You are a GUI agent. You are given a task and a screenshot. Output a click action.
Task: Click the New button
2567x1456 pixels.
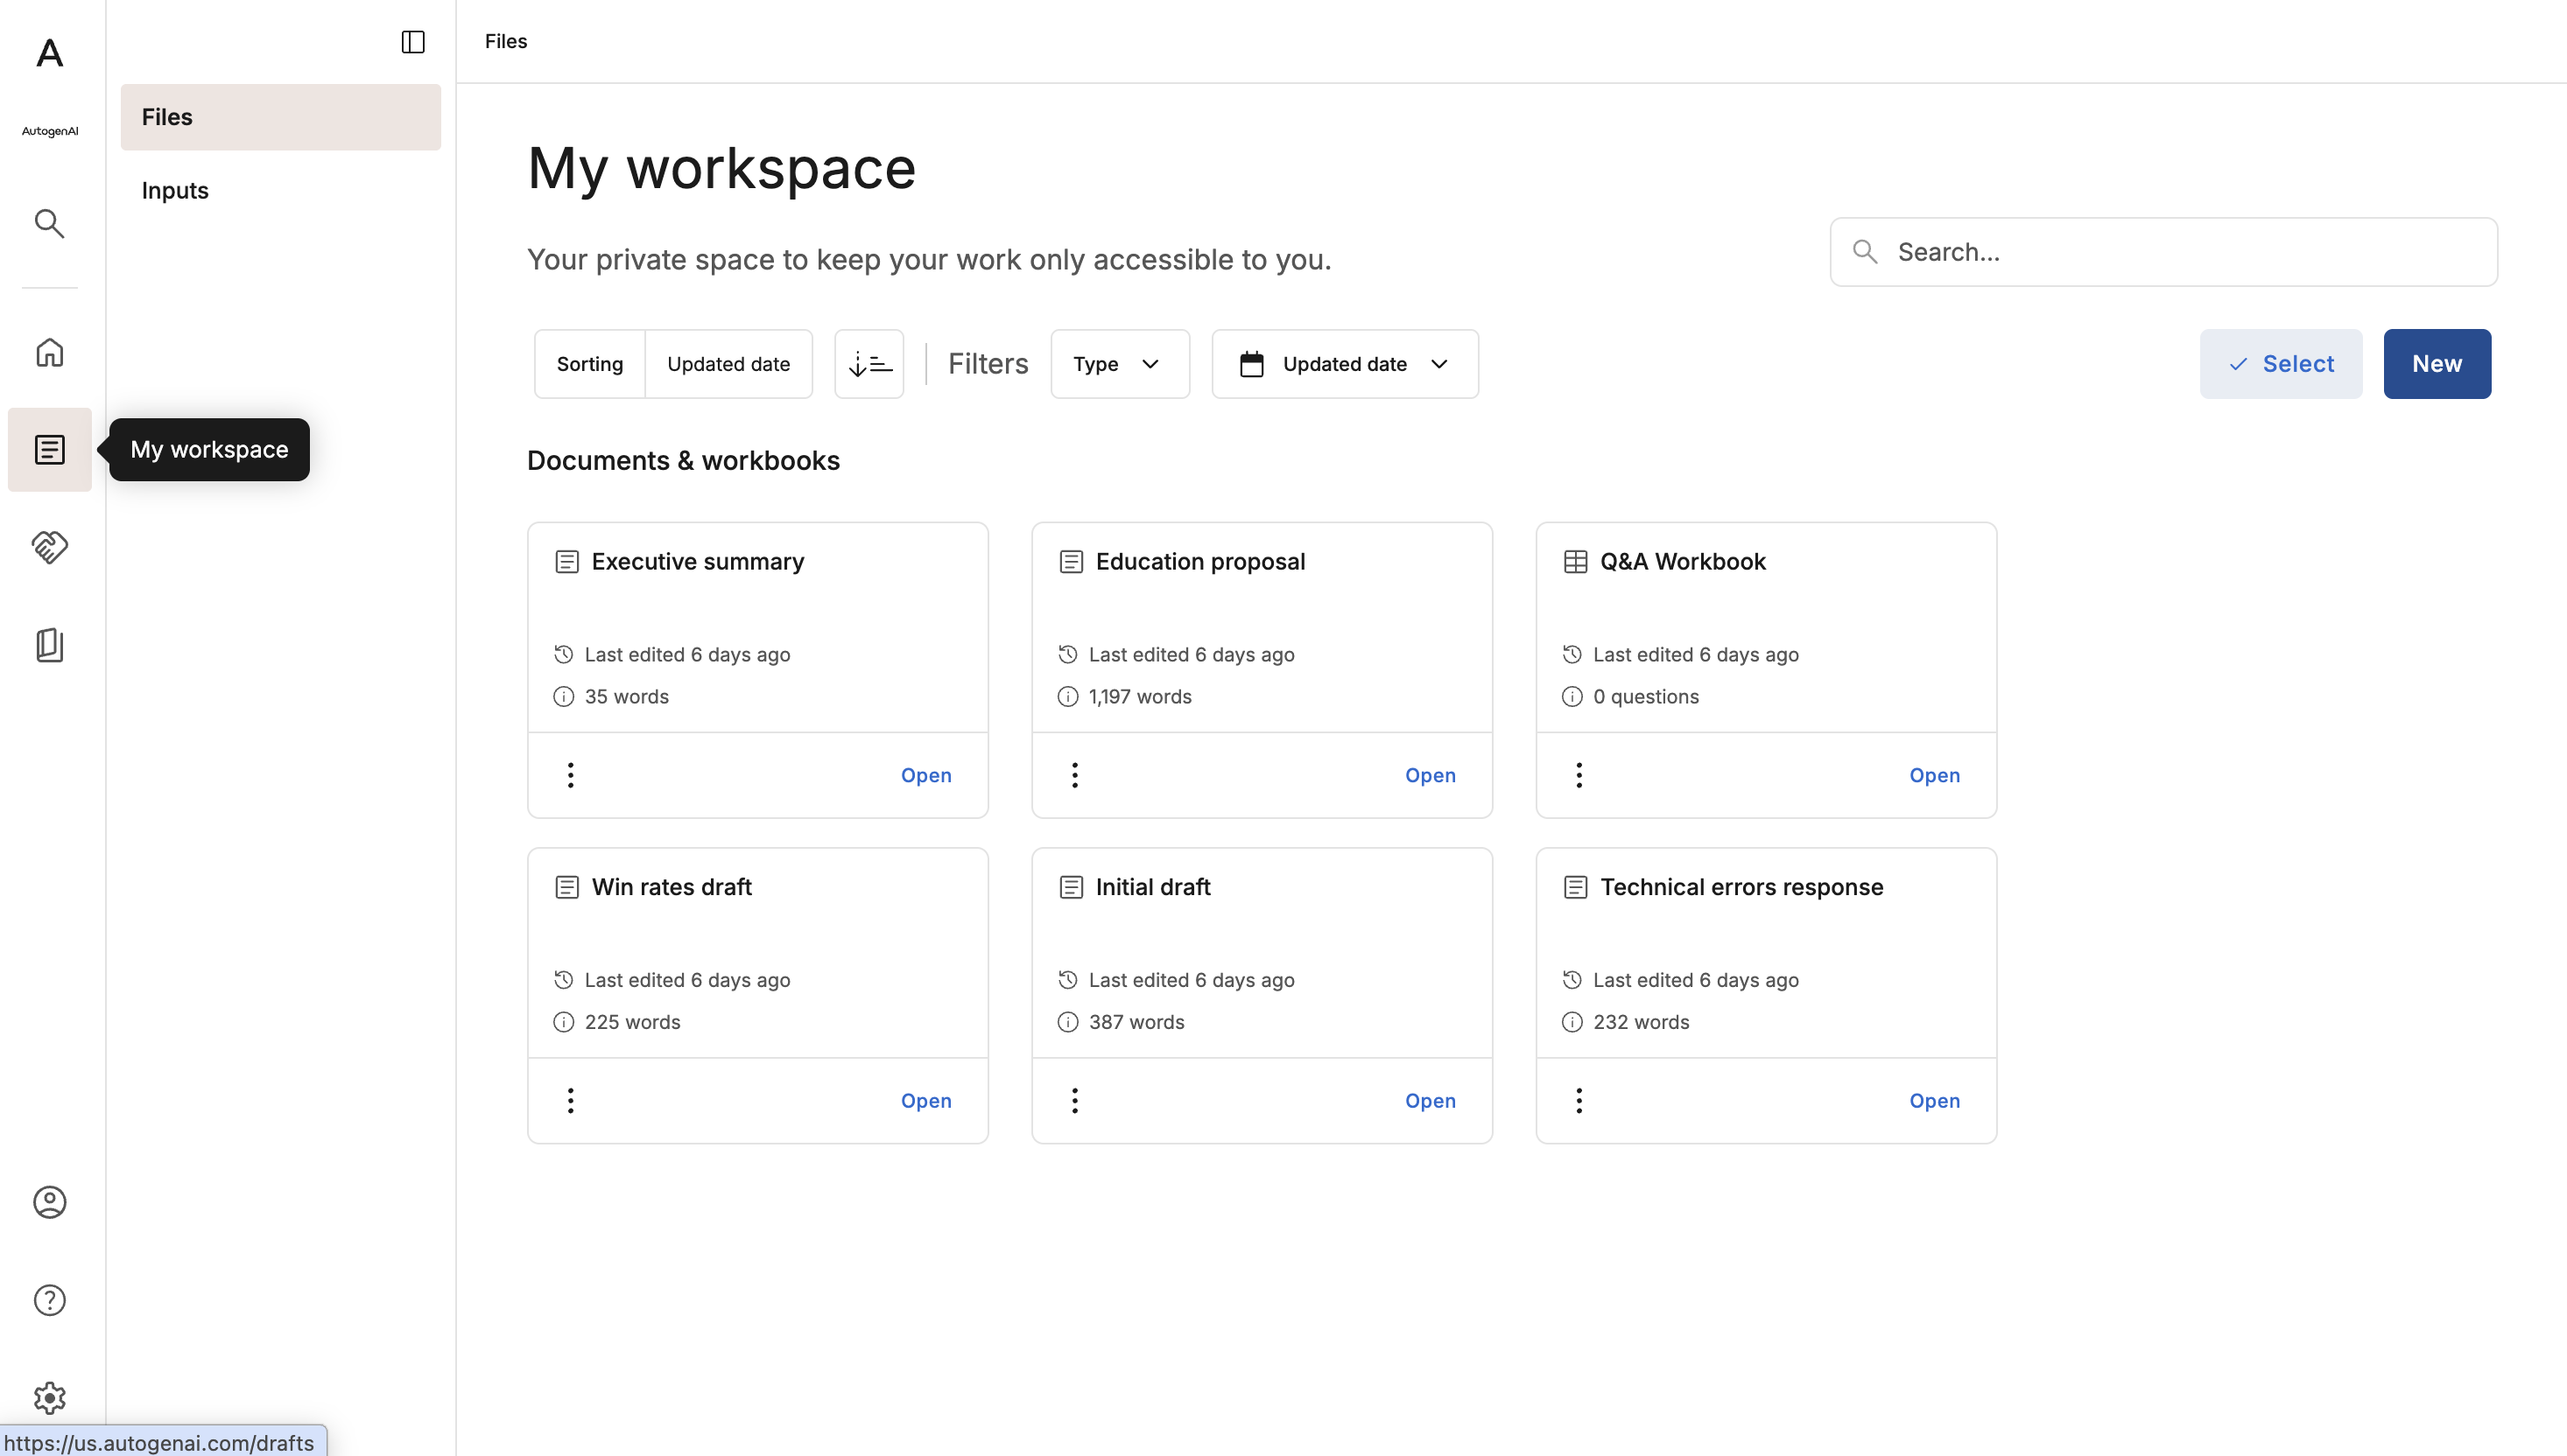pyautogui.click(x=2437, y=364)
